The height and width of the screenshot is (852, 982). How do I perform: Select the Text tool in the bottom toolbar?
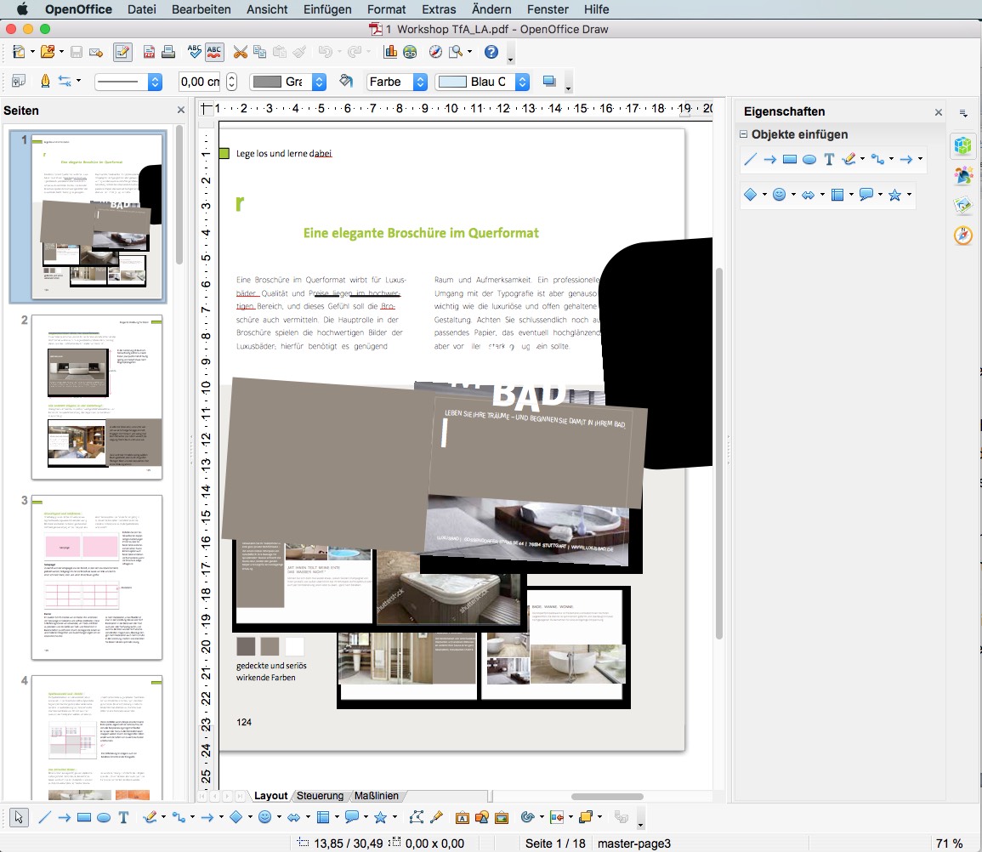[x=123, y=816]
